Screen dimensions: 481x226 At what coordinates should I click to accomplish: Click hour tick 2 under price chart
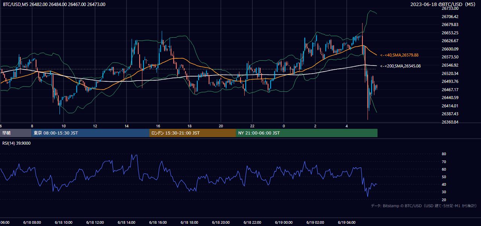(315, 126)
